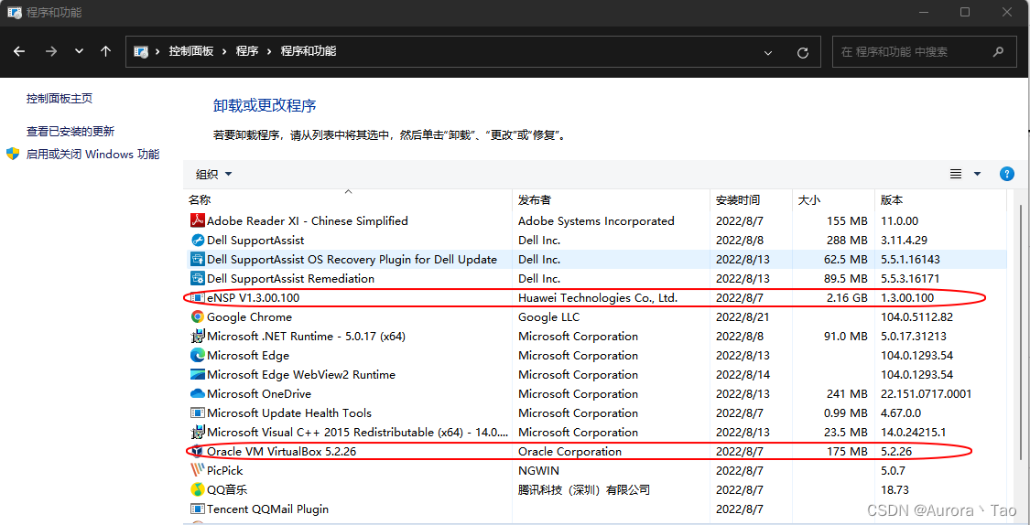
Task: Go back with the back arrow
Action: pyautogui.click(x=19, y=51)
